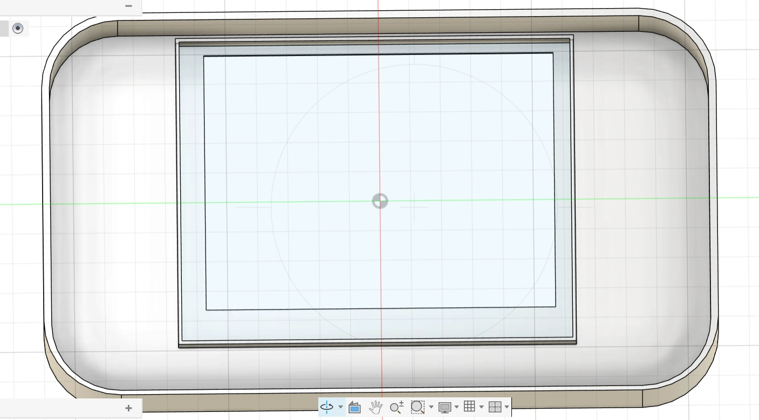Expand the Display Settings dropdown arrow
The height and width of the screenshot is (420, 759).
(x=457, y=407)
